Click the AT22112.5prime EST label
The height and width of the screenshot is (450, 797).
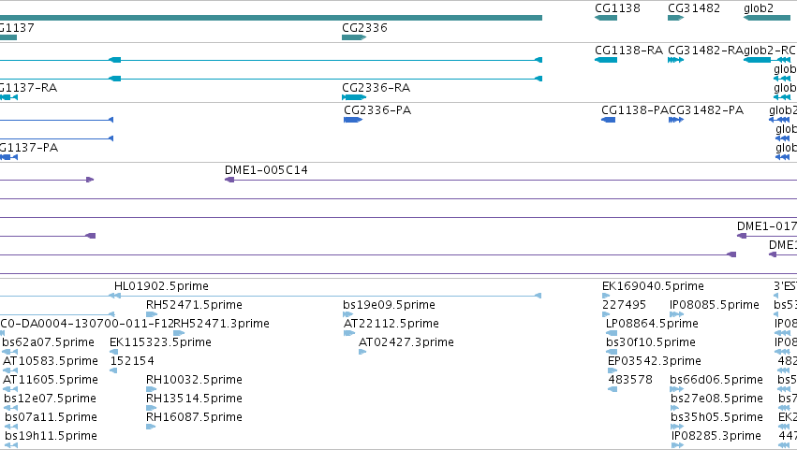coord(391,324)
